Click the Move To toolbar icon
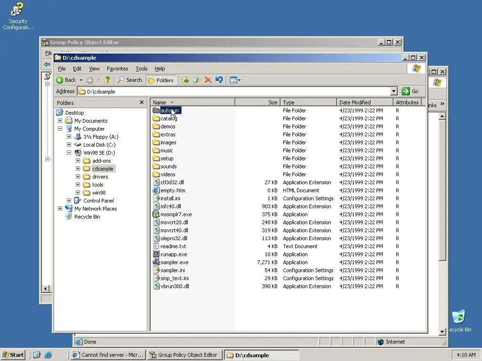This screenshot has height=361, width=482. click(185, 80)
